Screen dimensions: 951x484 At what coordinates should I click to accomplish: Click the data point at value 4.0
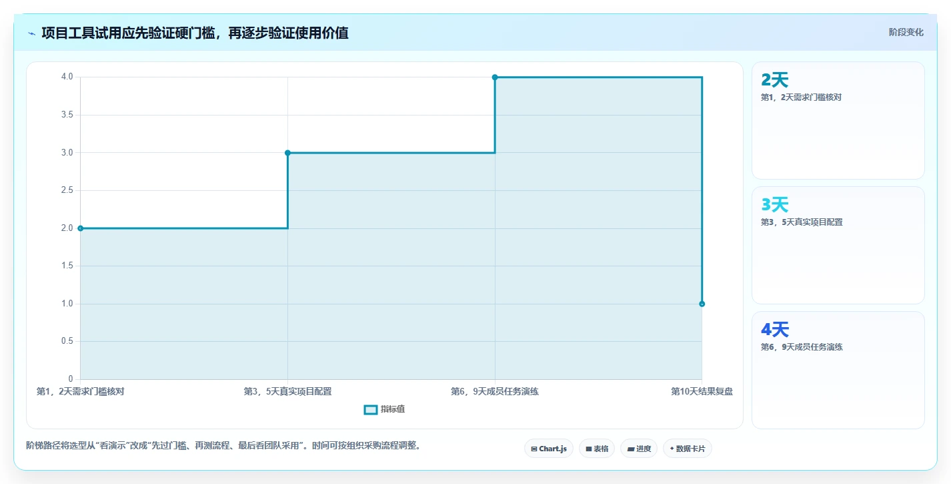(x=495, y=77)
